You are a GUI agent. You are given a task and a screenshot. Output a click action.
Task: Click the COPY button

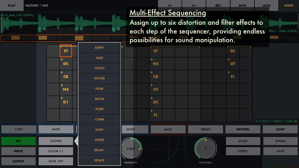(x=19, y=129)
